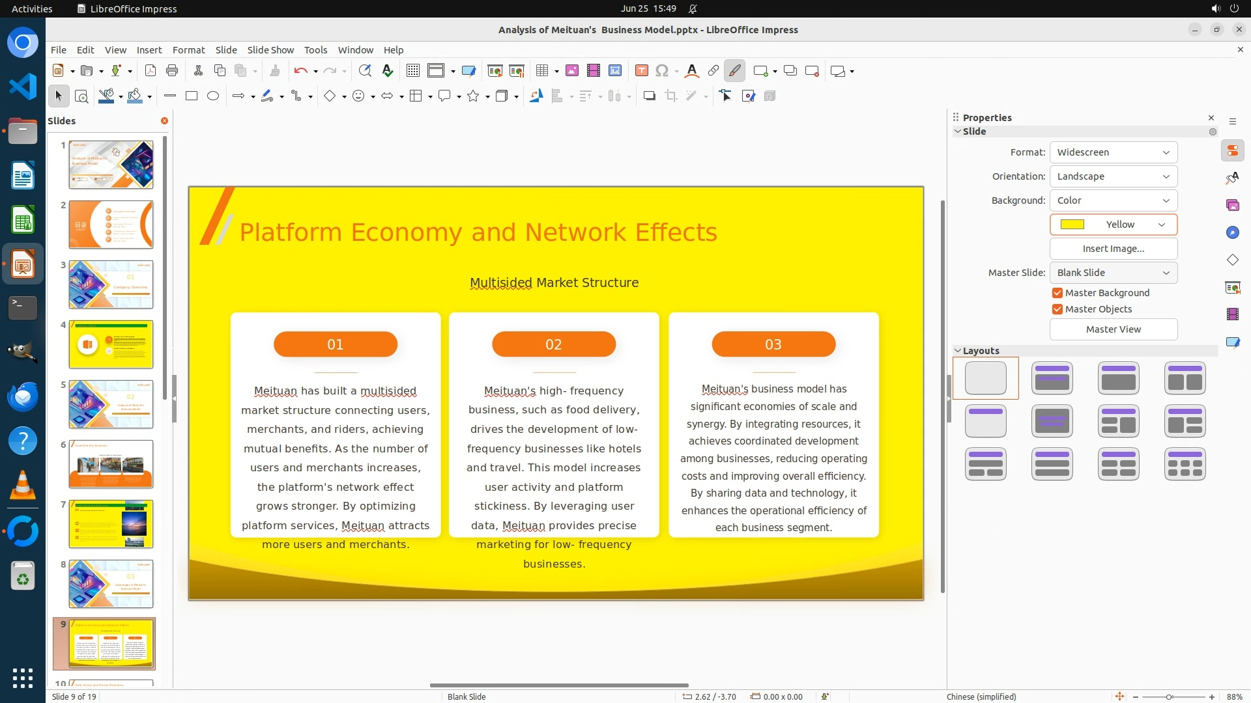Open the Format menu
The image size is (1251, 703).
pyautogui.click(x=188, y=49)
